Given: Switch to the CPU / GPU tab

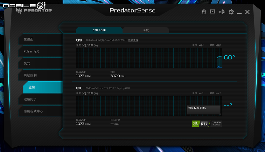Looking at the screenshot, I should [x=99, y=30].
